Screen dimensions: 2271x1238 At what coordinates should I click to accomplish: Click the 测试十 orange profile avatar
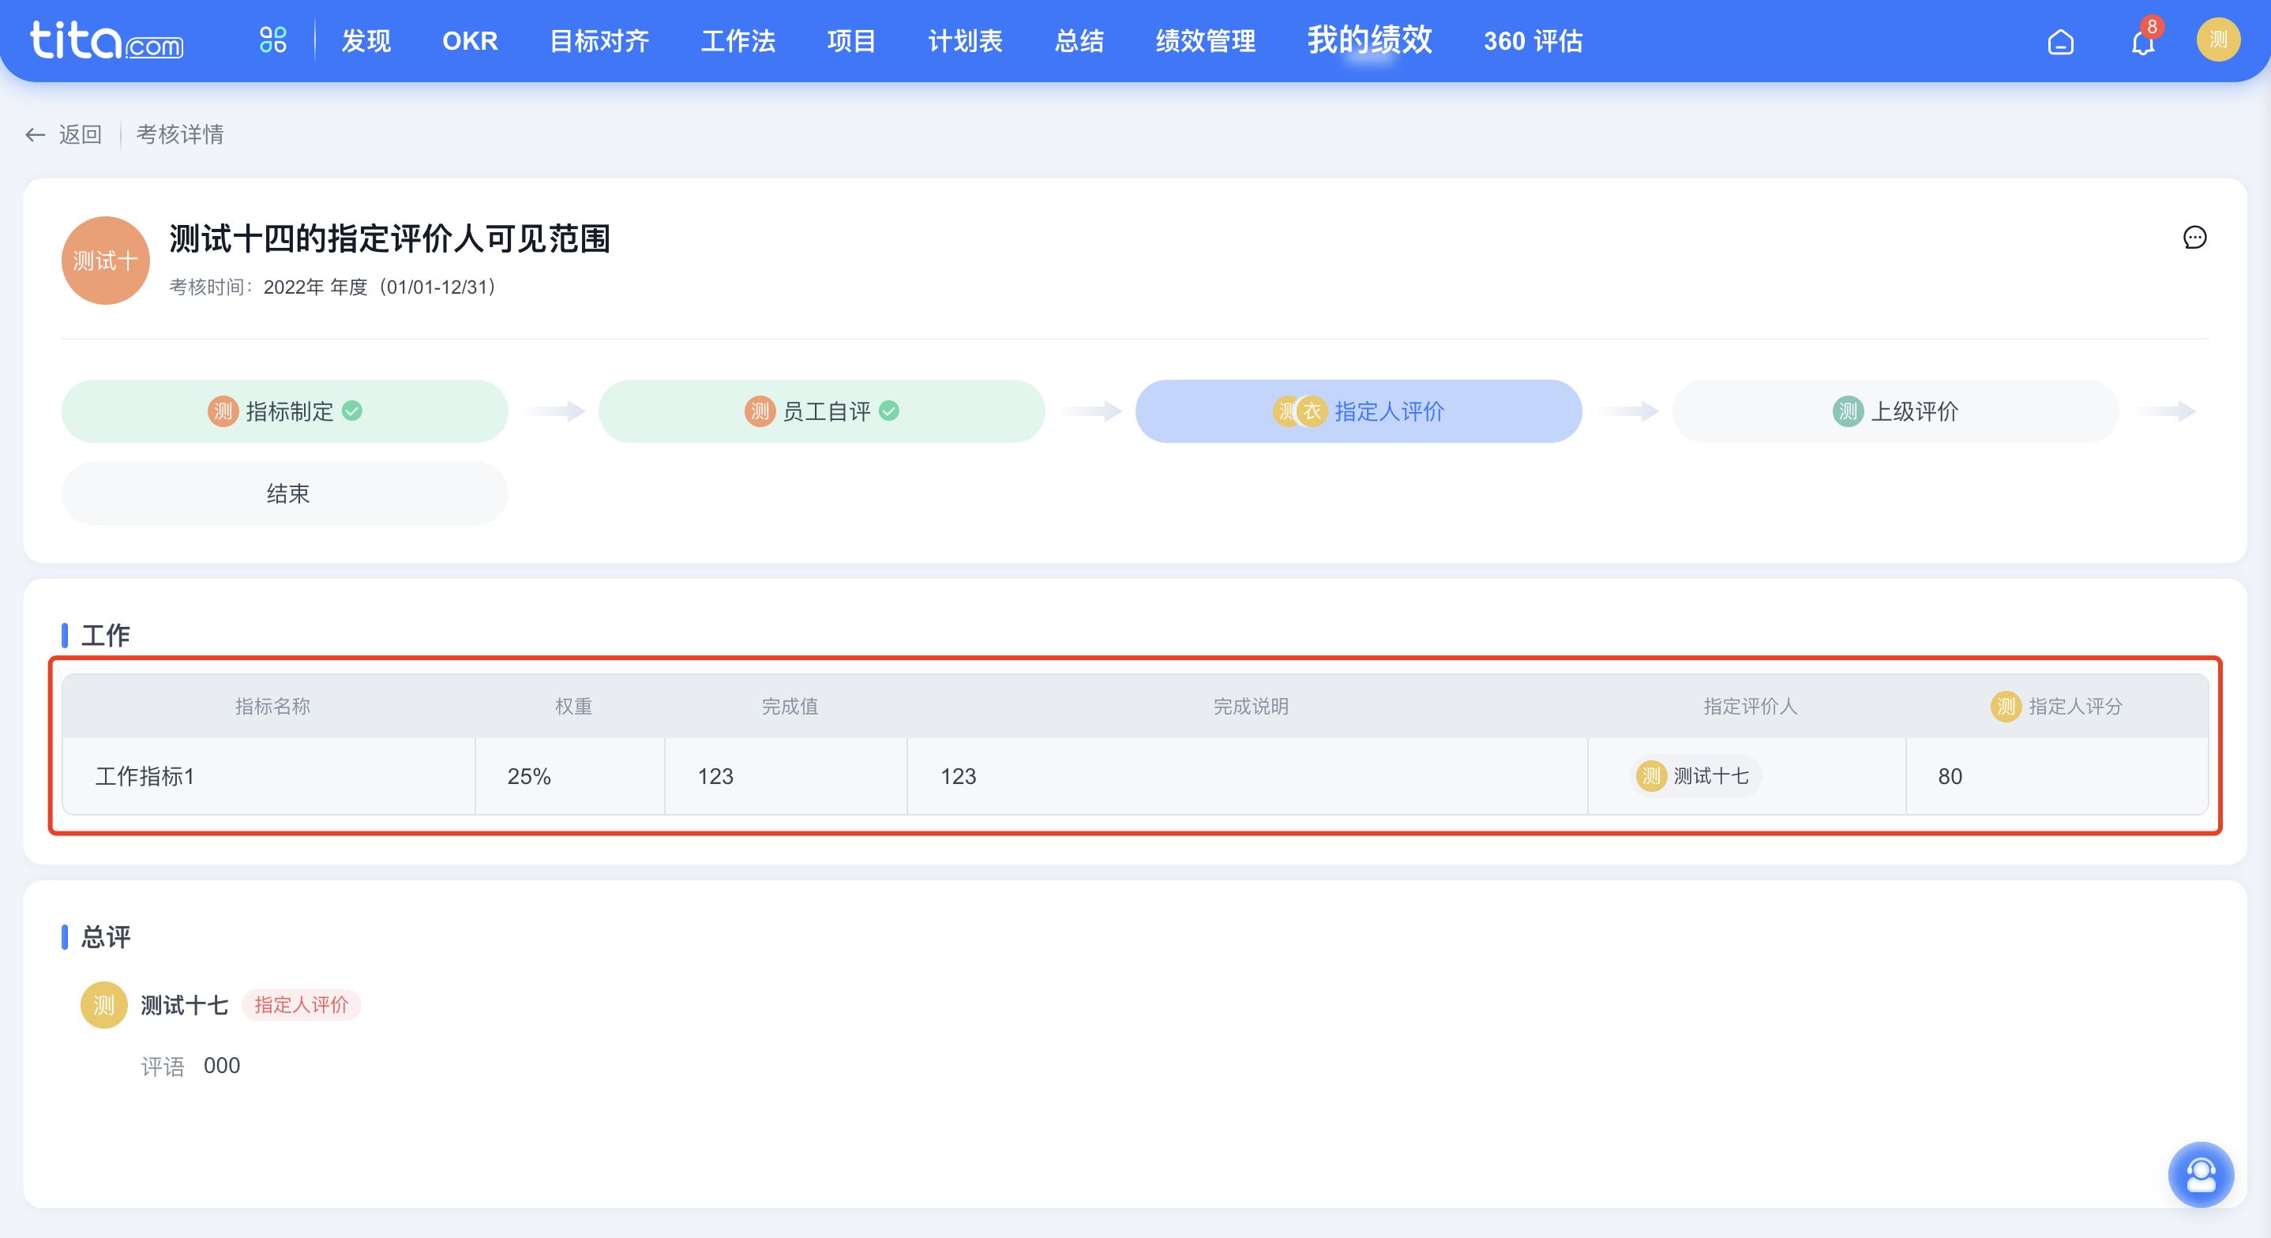coord(105,261)
